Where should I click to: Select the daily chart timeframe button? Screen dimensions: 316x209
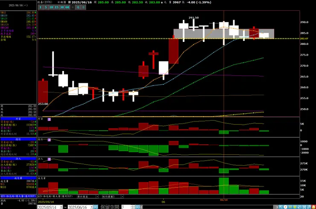[x=73, y=7]
